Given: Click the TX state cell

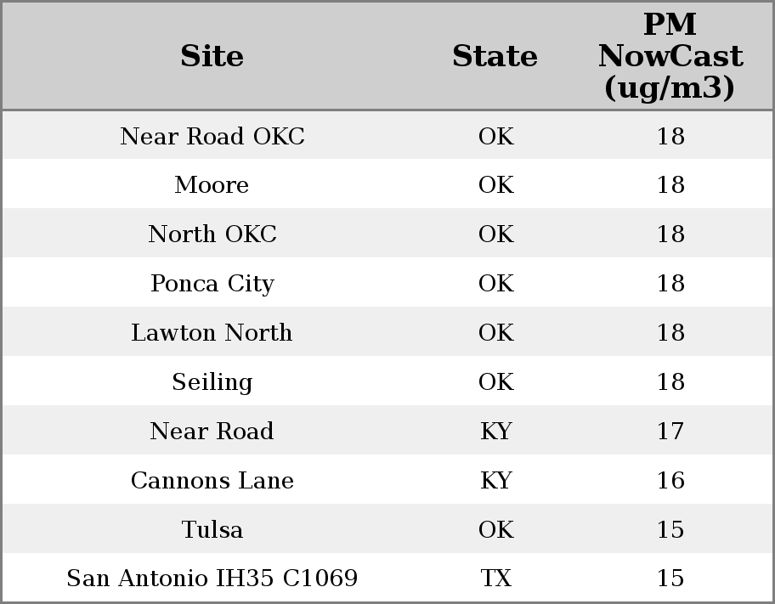Looking at the screenshot, I should (x=495, y=579).
